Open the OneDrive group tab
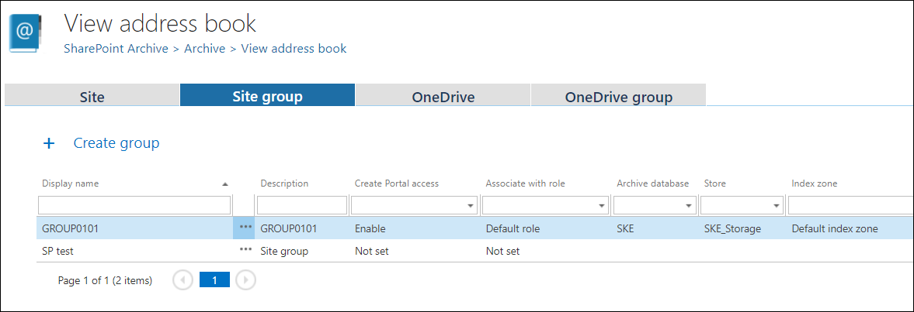This screenshot has height=312, width=914. [x=618, y=97]
